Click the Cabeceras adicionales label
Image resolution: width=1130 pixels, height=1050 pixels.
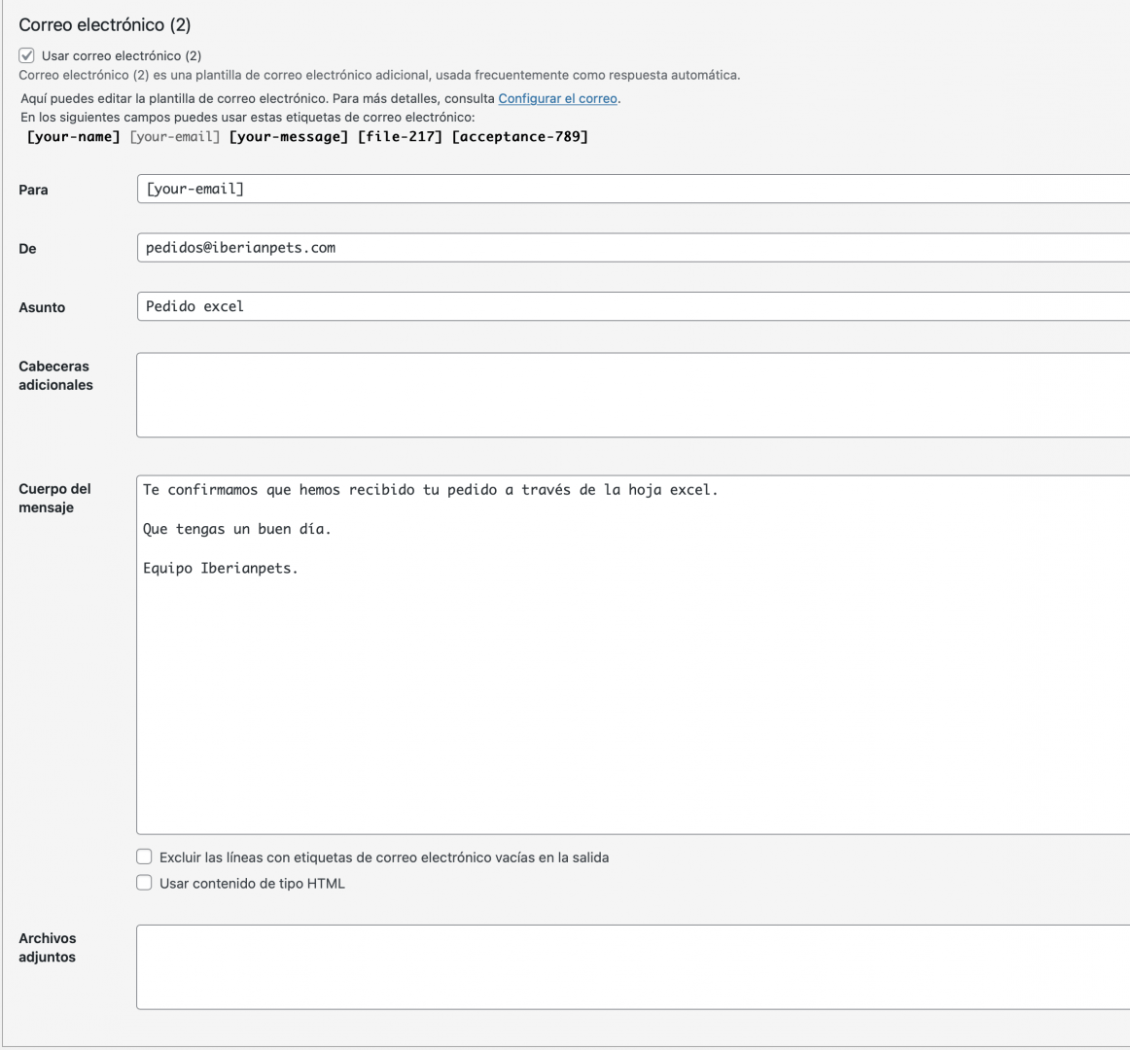coord(55,375)
